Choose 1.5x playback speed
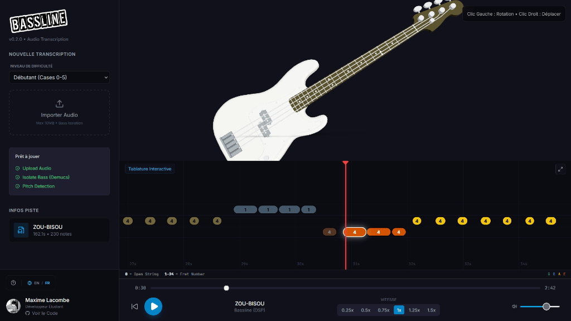 [431, 310]
